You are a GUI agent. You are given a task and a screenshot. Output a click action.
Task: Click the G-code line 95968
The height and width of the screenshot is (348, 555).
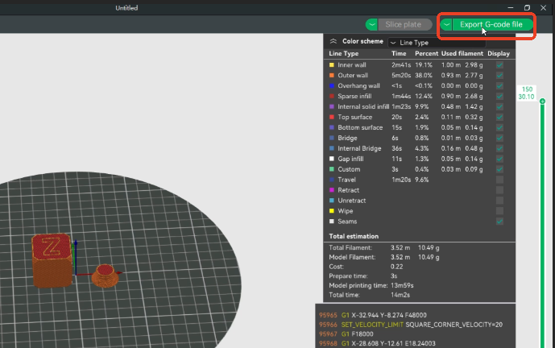tap(377, 343)
